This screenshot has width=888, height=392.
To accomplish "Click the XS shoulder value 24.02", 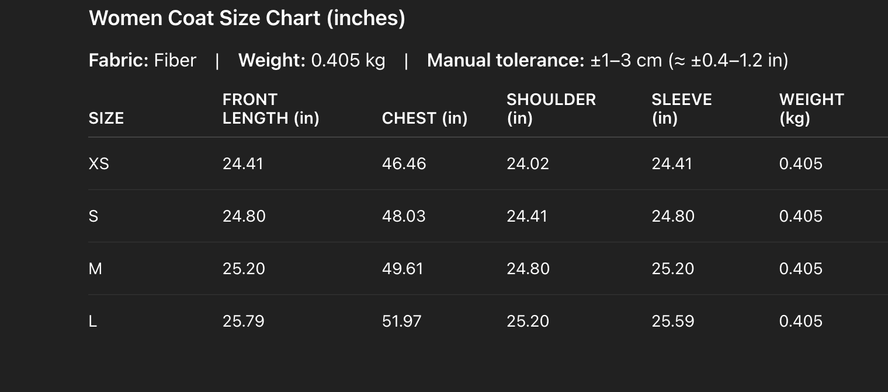I will pyautogui.click(x=528, y=164).
